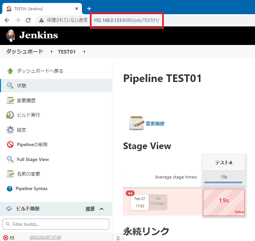Viewport: 255px width, 241px height.
Task: Click the browser back arrow
Action: tap(7, 20)
